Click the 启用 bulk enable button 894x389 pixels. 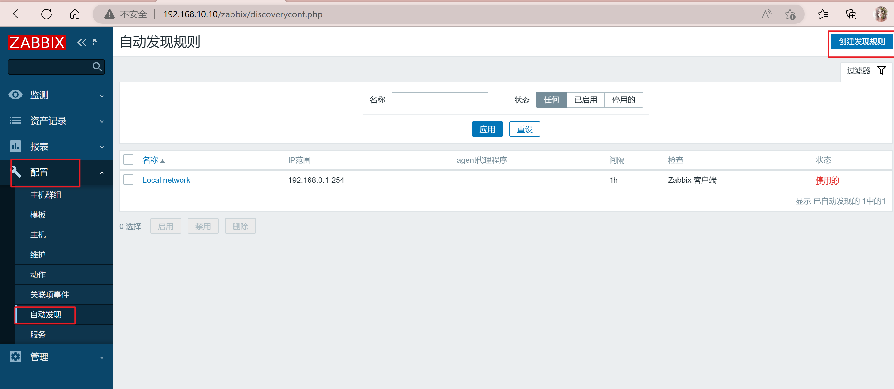tap(165, 226)
